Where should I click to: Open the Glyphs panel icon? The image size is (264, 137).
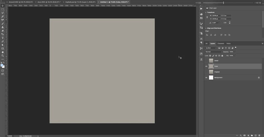pyautogui.click(x=201, y=60)
